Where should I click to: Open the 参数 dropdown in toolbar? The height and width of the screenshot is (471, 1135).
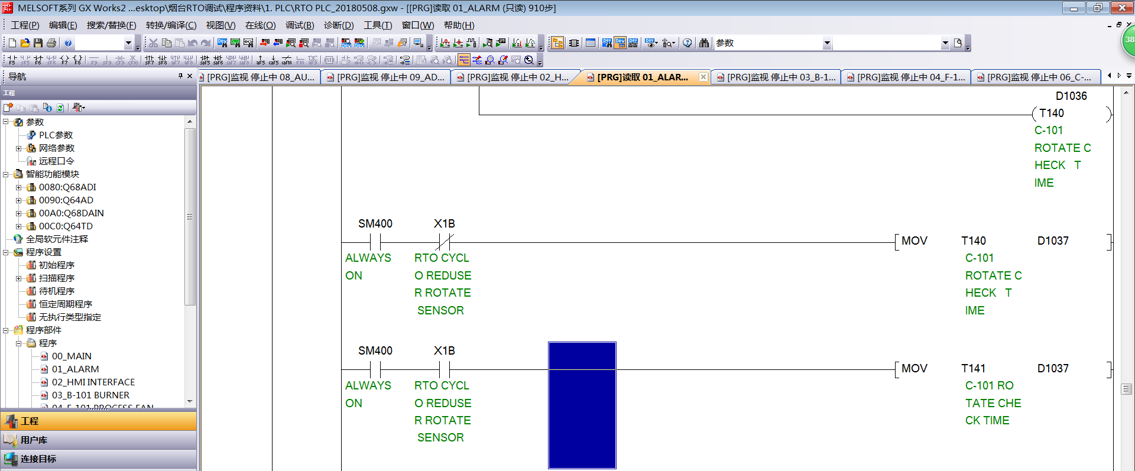[x=827, y=43]
